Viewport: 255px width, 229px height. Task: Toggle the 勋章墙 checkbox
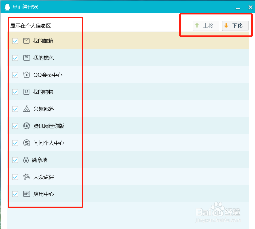tap(15, 160)
